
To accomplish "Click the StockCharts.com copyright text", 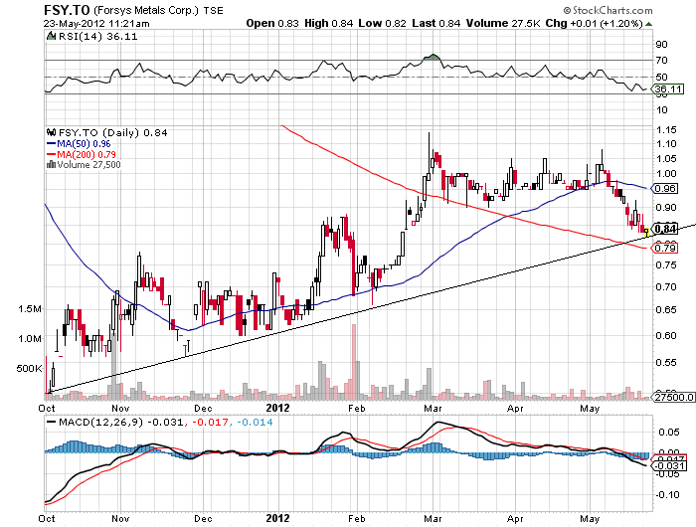I will point(608,10).
